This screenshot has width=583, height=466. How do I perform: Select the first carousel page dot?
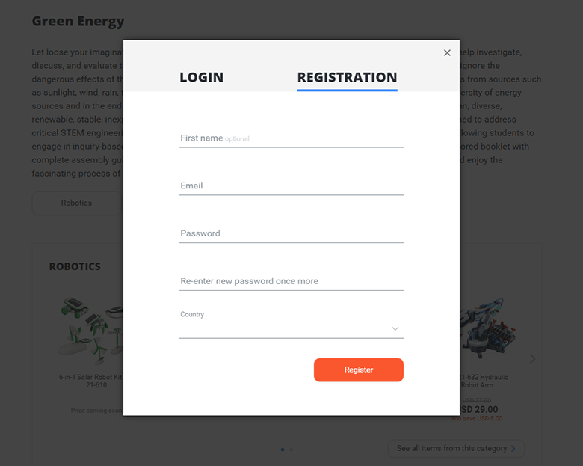coord(283,450)
